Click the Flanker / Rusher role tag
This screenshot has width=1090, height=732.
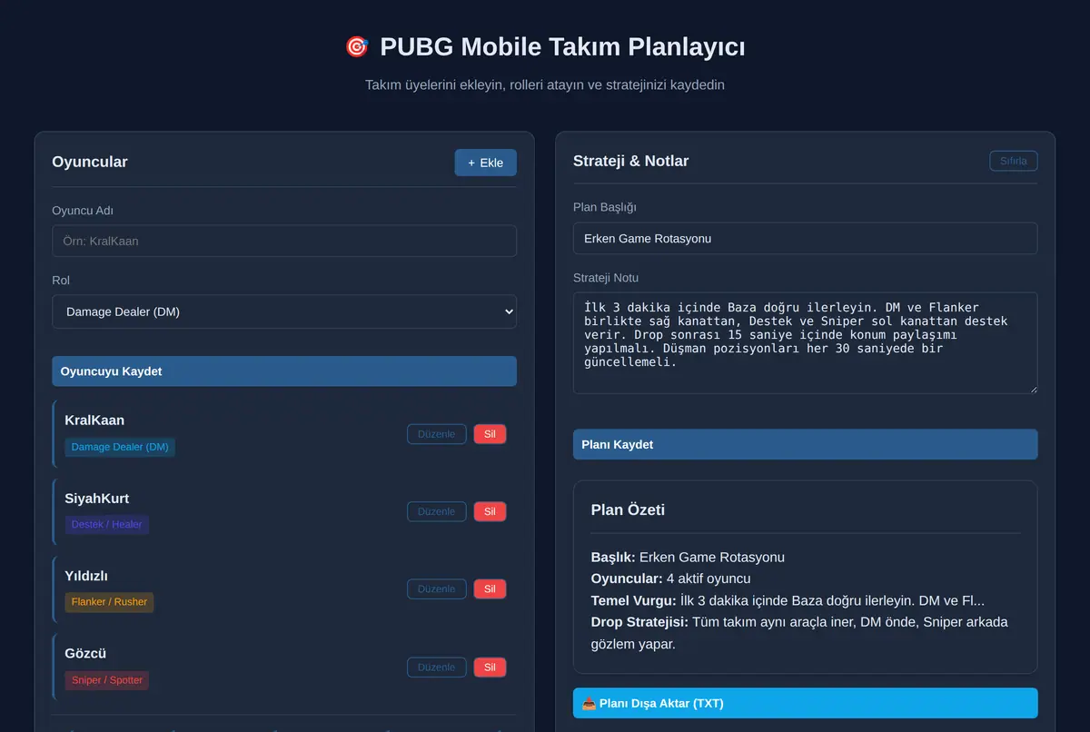point(109,602)
